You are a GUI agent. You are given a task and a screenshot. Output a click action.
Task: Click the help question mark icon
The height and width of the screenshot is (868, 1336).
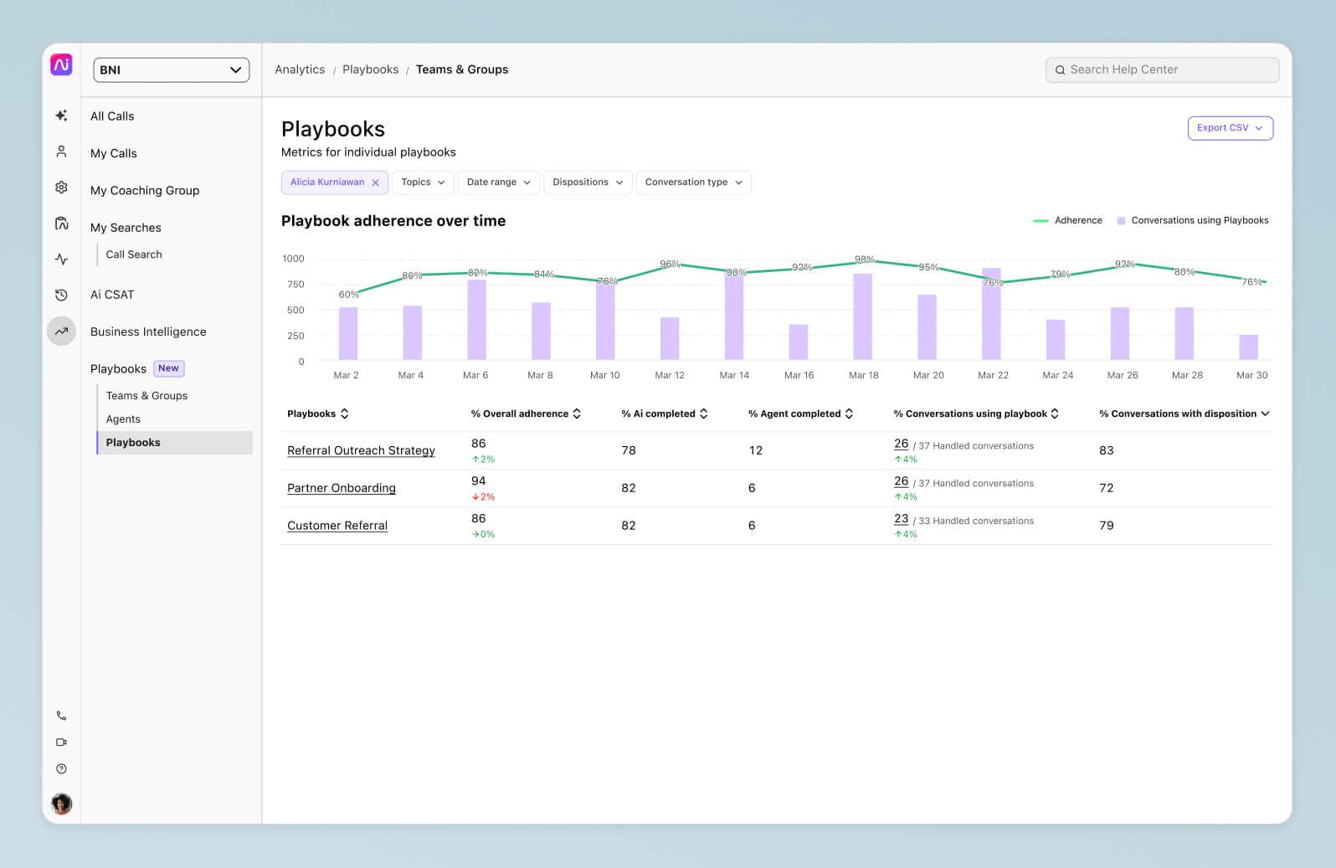coord(61,769)
